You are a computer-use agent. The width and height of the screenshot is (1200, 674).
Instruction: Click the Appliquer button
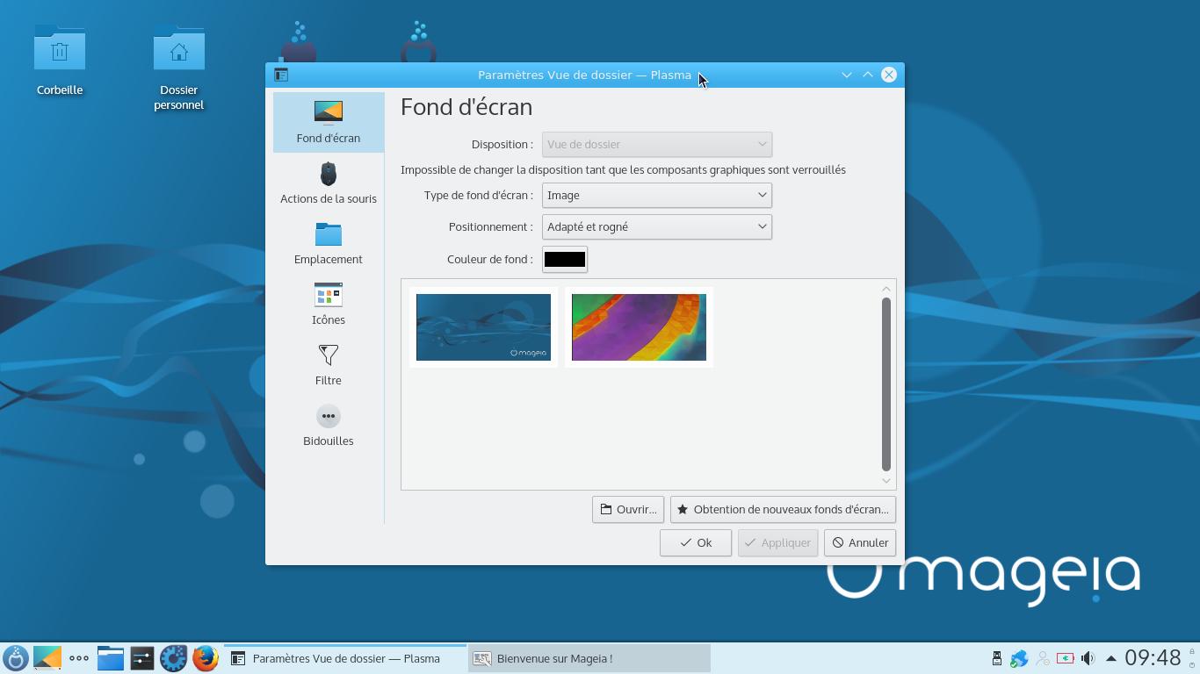[777, 542]
